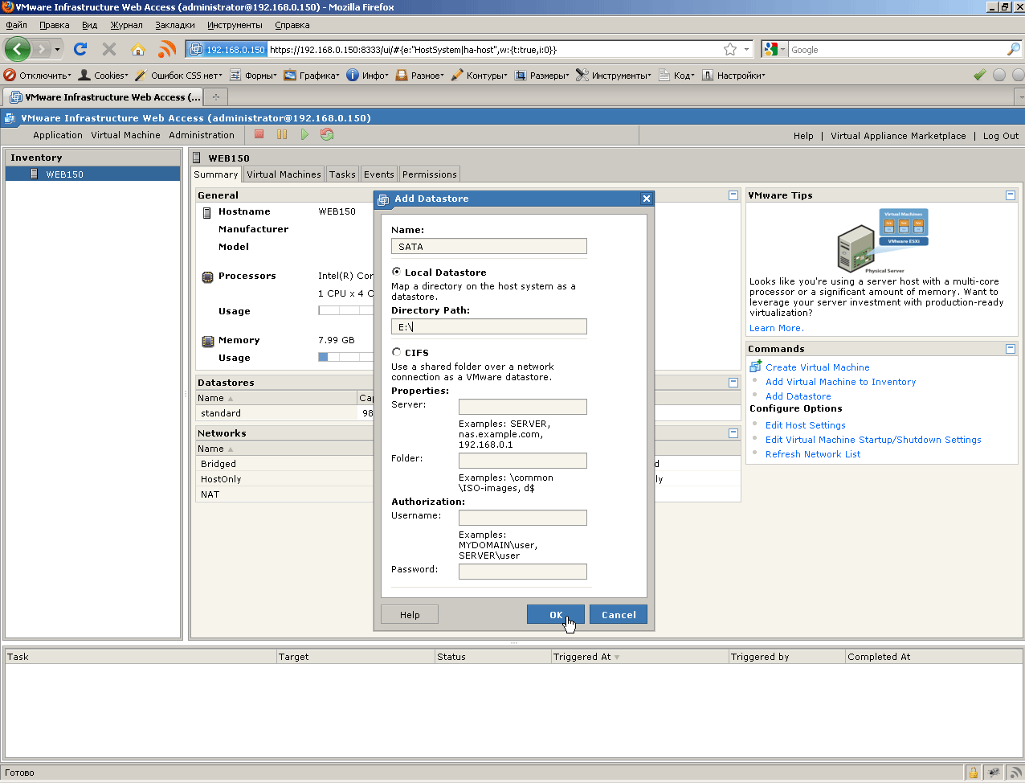This screenshot has height=783, width=1025.
Task: Confirm the dialog with OK button
Action: [x=556, y=614]
